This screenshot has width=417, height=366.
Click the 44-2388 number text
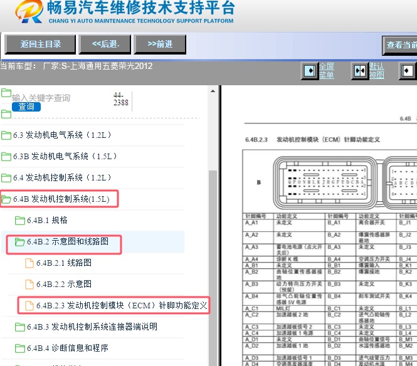121,99
